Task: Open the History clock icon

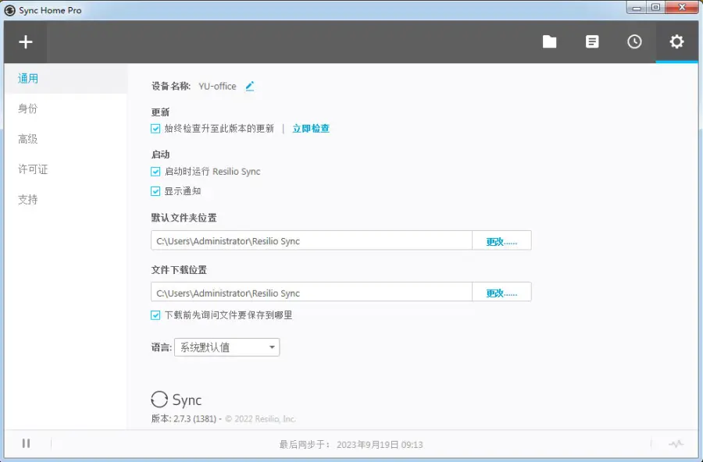Action: click(634, 41)
